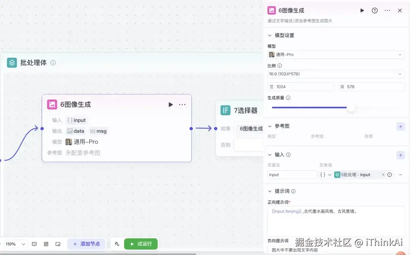Collapse the 输入 section
The image size is (410, 255).
pos(270,155)
